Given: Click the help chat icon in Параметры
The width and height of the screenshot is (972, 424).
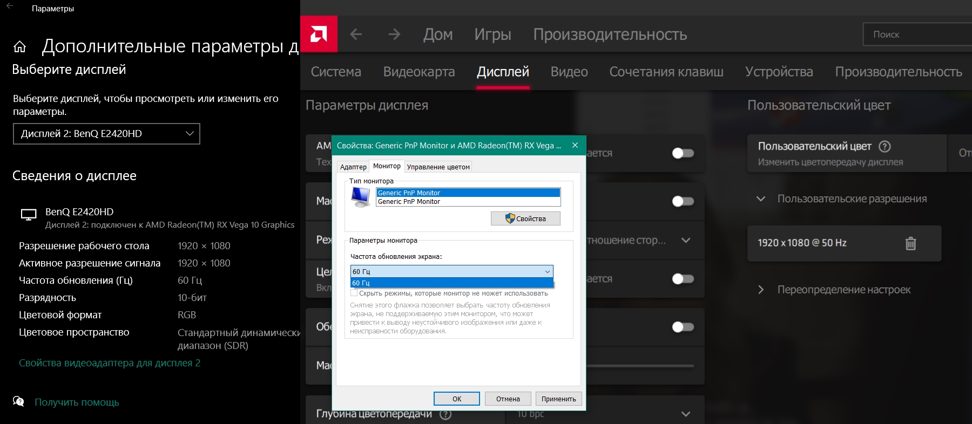Looking at the screenshot, I should click(x=18, y=401).
